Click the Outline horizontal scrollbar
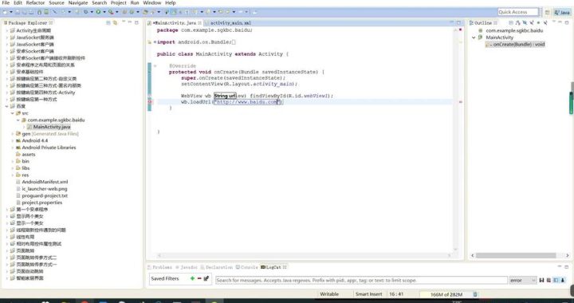574x303 pixels. [516, 255]
